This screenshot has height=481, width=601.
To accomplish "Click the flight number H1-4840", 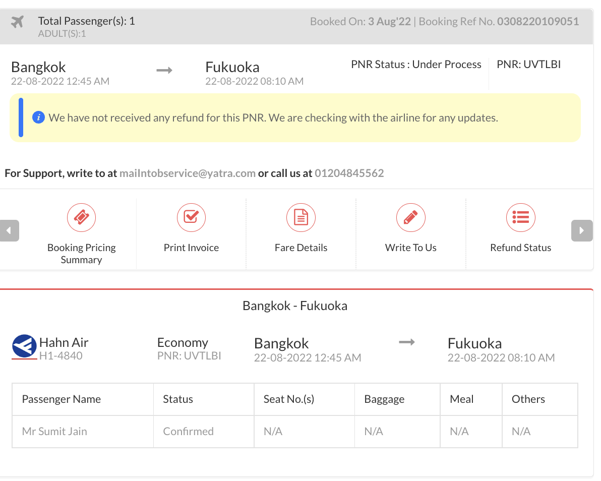I will (x=61, y=355).
